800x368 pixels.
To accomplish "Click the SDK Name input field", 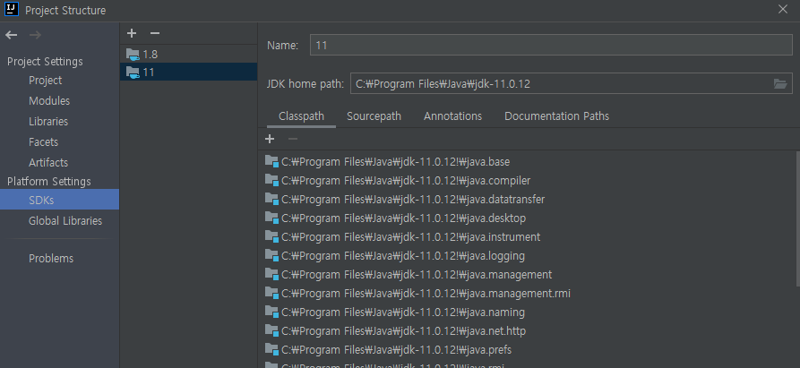I will [551, 45].
